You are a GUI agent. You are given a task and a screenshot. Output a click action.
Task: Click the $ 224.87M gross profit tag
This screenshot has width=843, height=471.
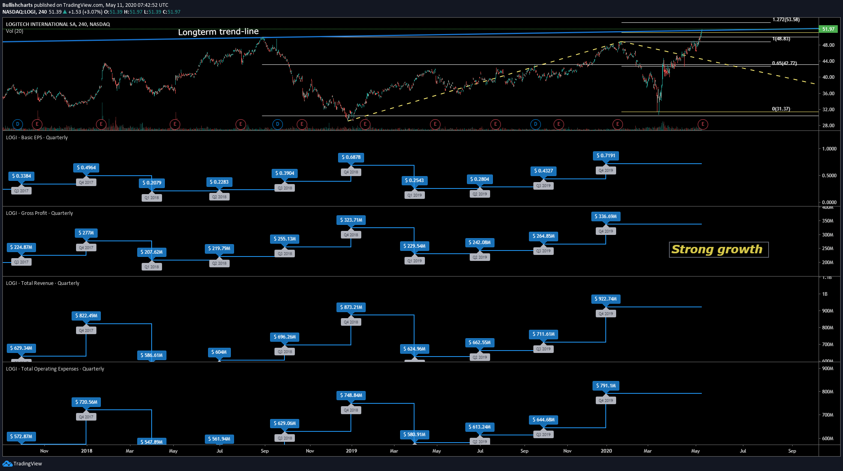(x=21, y=247)
